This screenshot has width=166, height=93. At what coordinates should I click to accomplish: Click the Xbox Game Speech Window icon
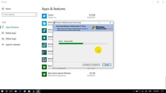point(44,74)
